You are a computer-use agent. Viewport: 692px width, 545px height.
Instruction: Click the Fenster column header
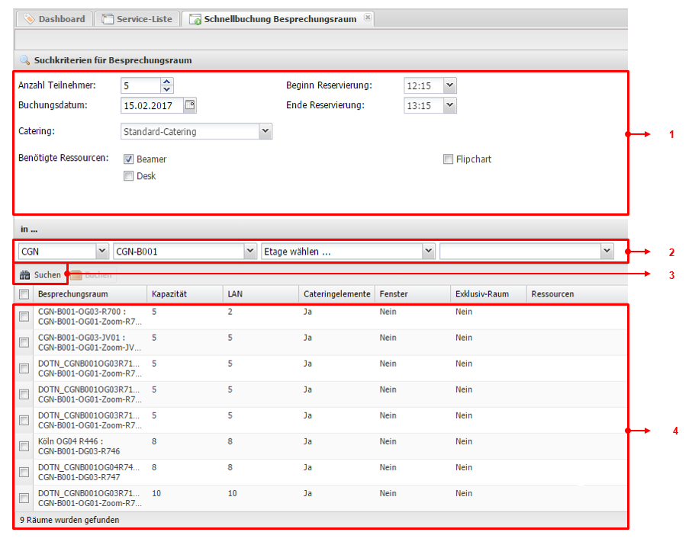(x=413, y=294)
